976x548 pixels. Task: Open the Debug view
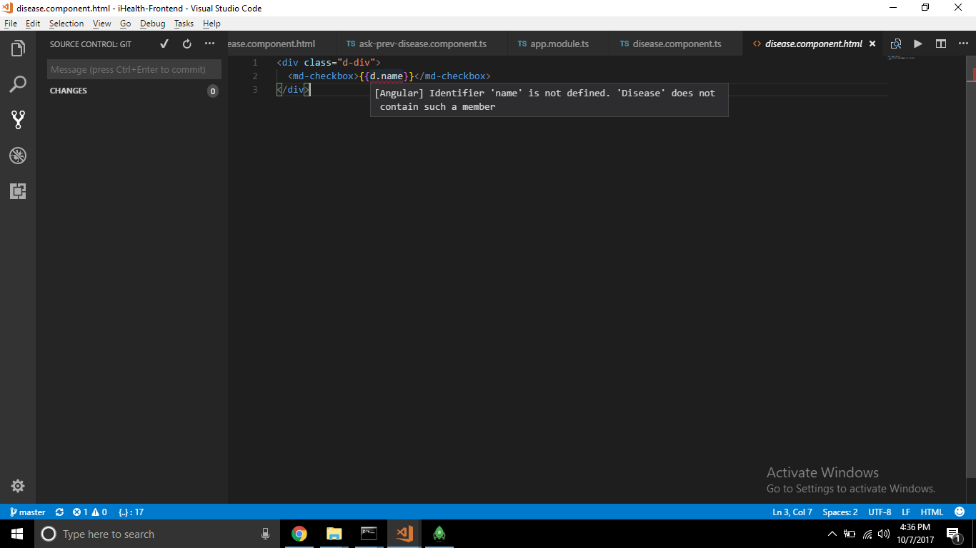(18, 156)
